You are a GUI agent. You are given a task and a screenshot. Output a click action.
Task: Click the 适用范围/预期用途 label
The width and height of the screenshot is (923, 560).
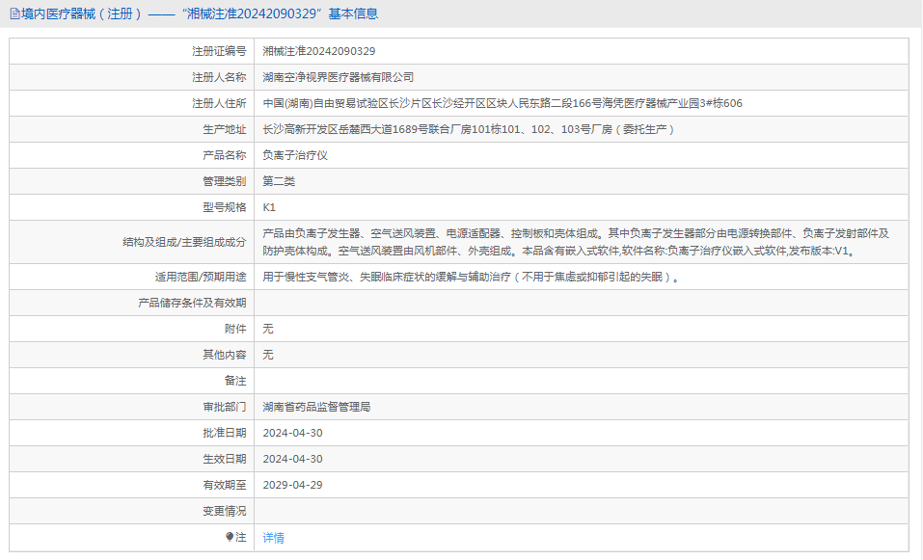pyautogui.click(x=201, y=277)
